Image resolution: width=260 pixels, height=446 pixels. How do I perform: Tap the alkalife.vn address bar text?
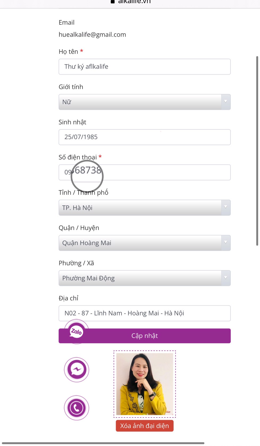point(134,2)
